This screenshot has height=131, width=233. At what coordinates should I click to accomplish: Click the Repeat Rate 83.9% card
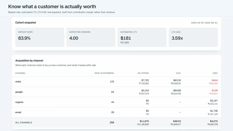pos(40,37)
